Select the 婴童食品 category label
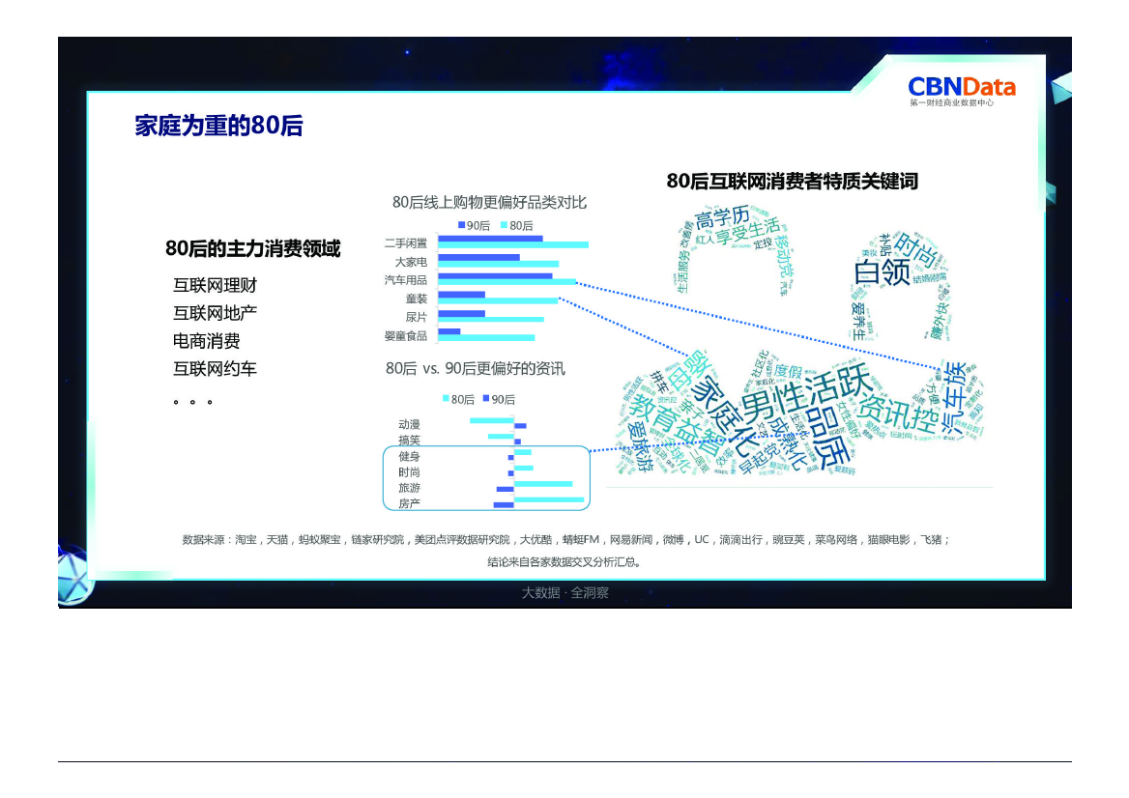Screen dimensions: 1129x798 (405, 336)
